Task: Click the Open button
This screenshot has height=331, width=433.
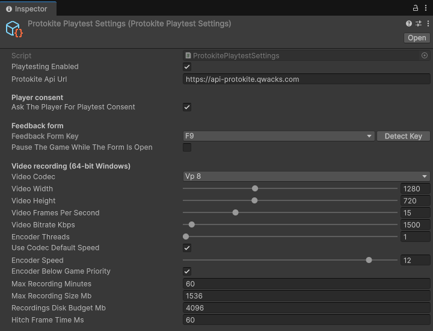Action: click(417, 38)
